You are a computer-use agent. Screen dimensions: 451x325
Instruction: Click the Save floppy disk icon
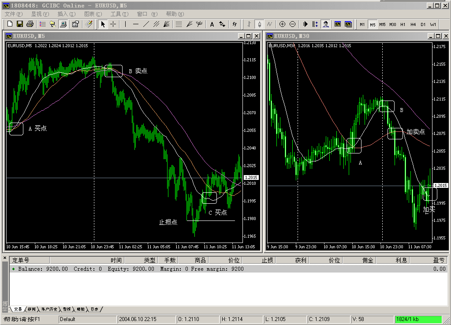coord(19,24)
